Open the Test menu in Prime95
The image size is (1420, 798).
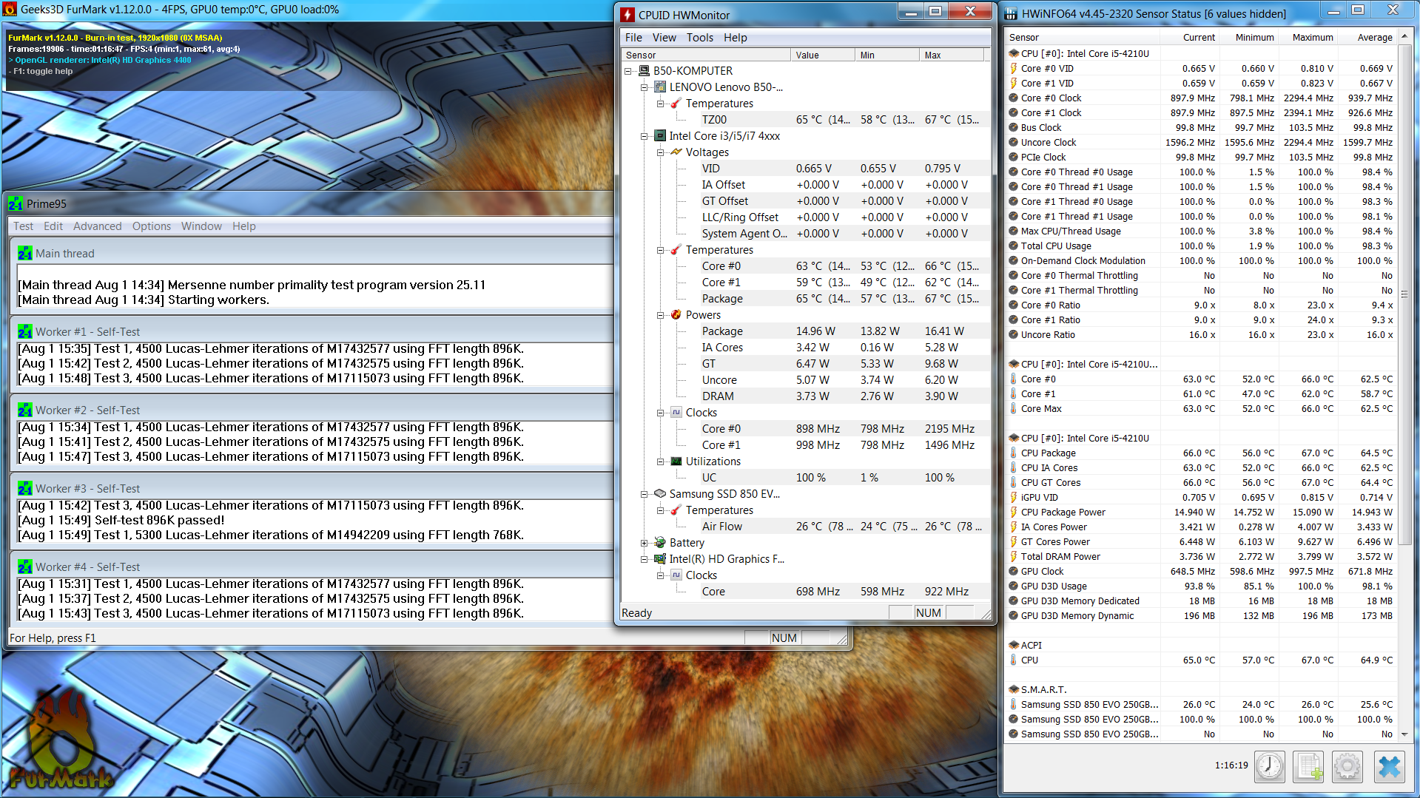[23, 226]
